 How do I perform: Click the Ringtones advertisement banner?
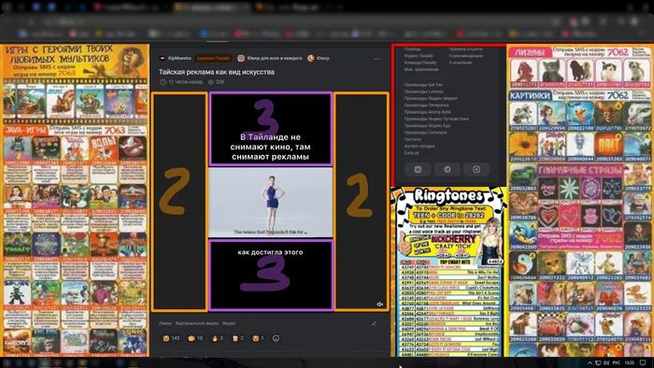pyautogui.click(x=448, y=271)
